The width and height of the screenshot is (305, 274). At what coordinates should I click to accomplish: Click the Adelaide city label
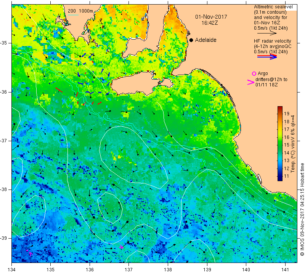pos(205,40)
